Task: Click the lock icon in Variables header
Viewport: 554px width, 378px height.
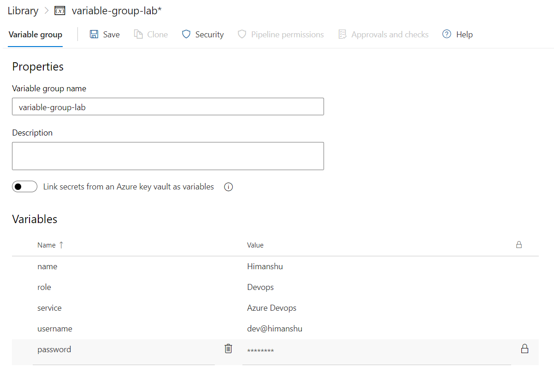Action: (519, 245)
